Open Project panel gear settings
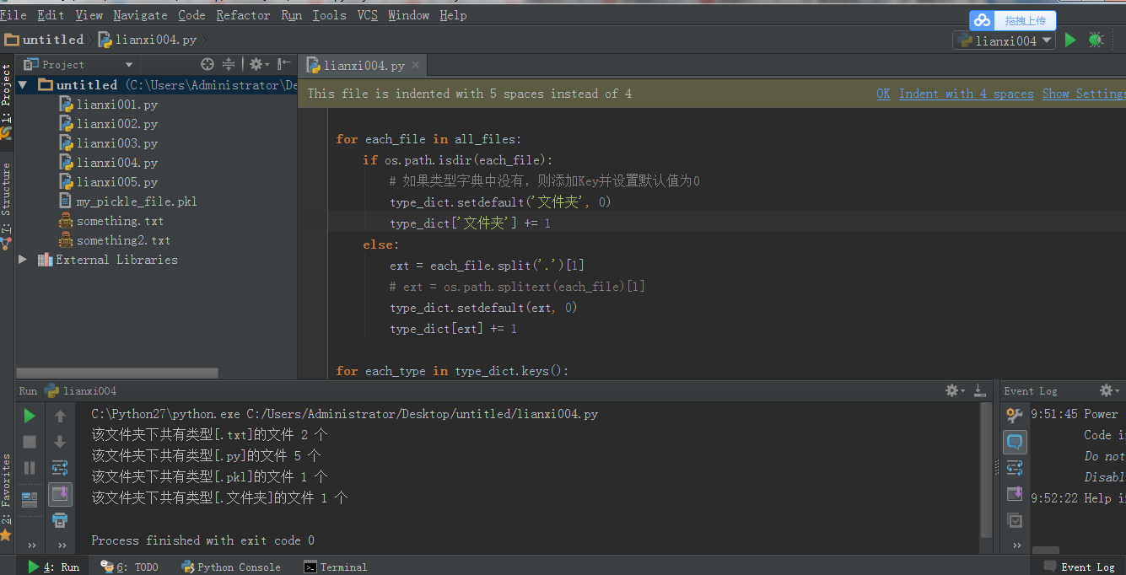Viewport: 1126px width, 575px height. click(x=259, y=64)
